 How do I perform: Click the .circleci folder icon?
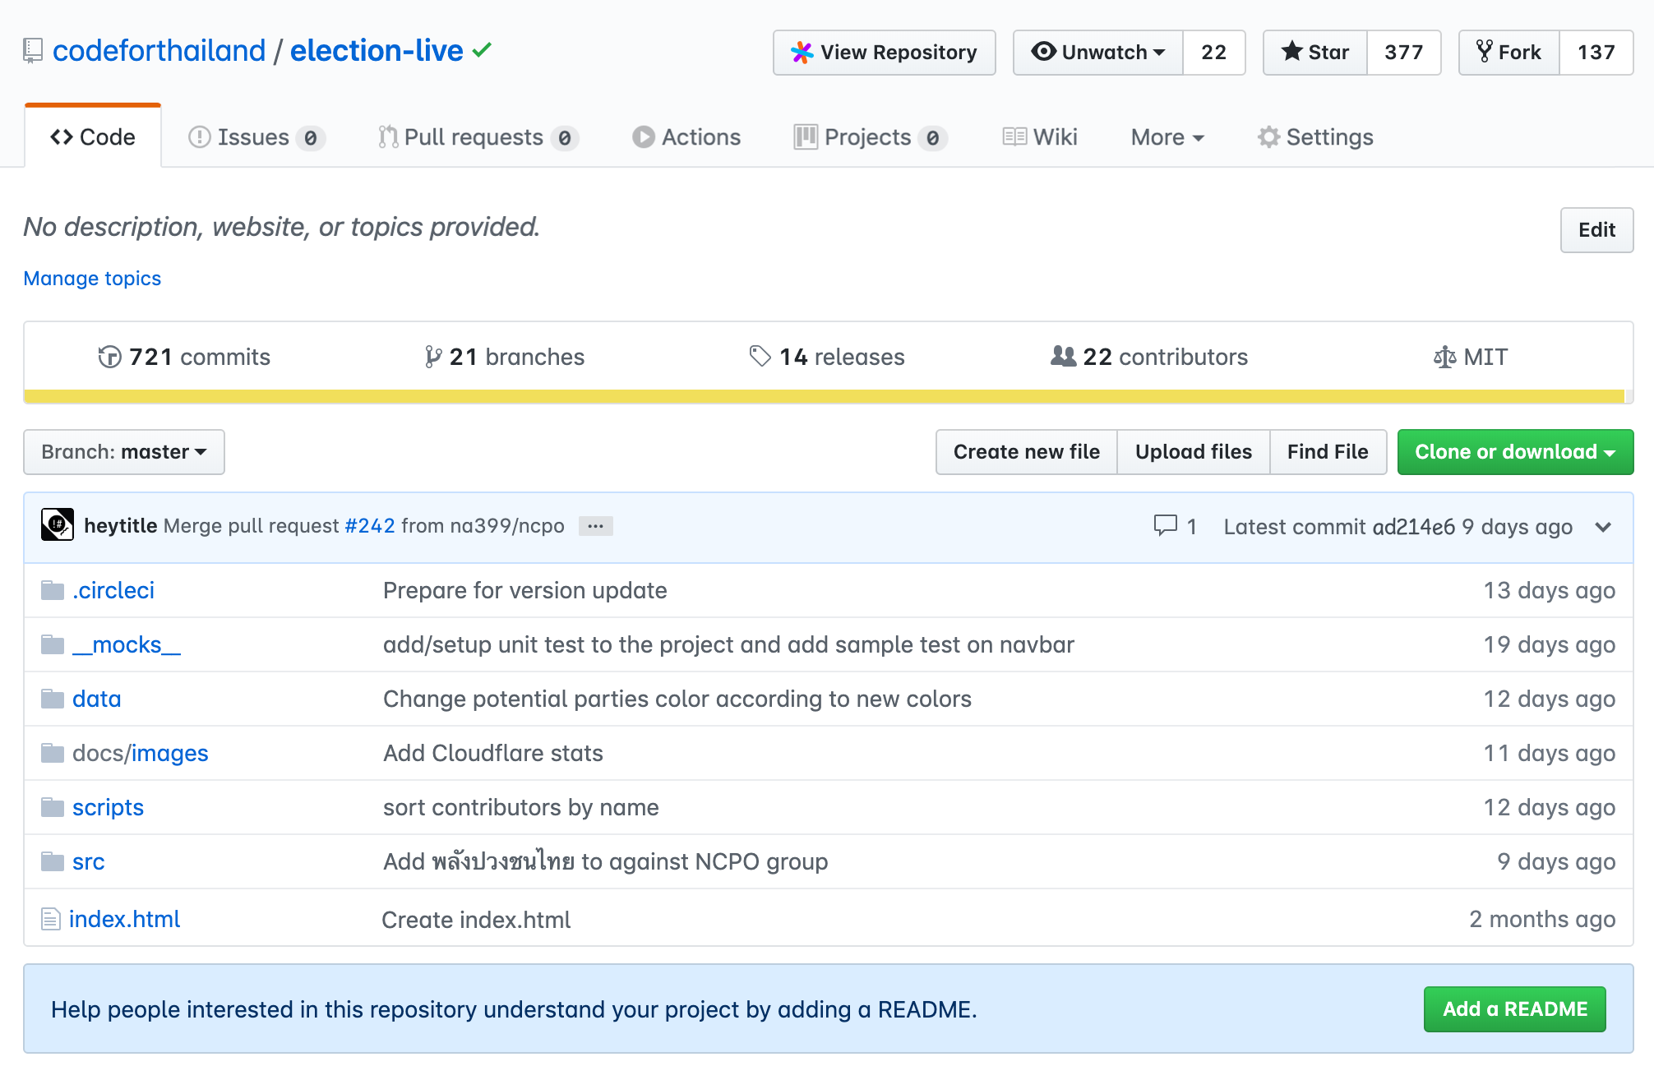point(53,590)
